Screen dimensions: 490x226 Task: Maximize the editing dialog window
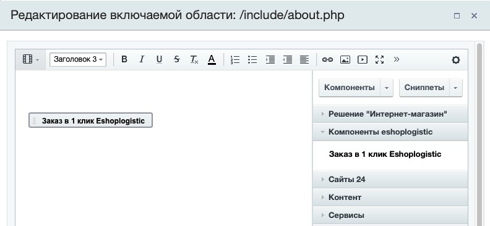click(457, 15)
